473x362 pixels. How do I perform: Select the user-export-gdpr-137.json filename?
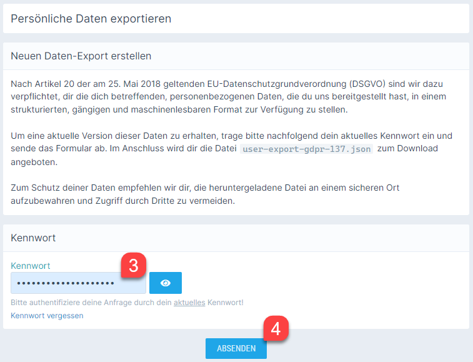(x=307, y=149)
